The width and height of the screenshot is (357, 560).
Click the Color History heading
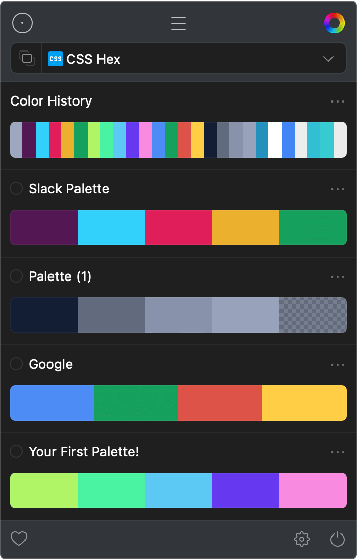coord(51,101)
